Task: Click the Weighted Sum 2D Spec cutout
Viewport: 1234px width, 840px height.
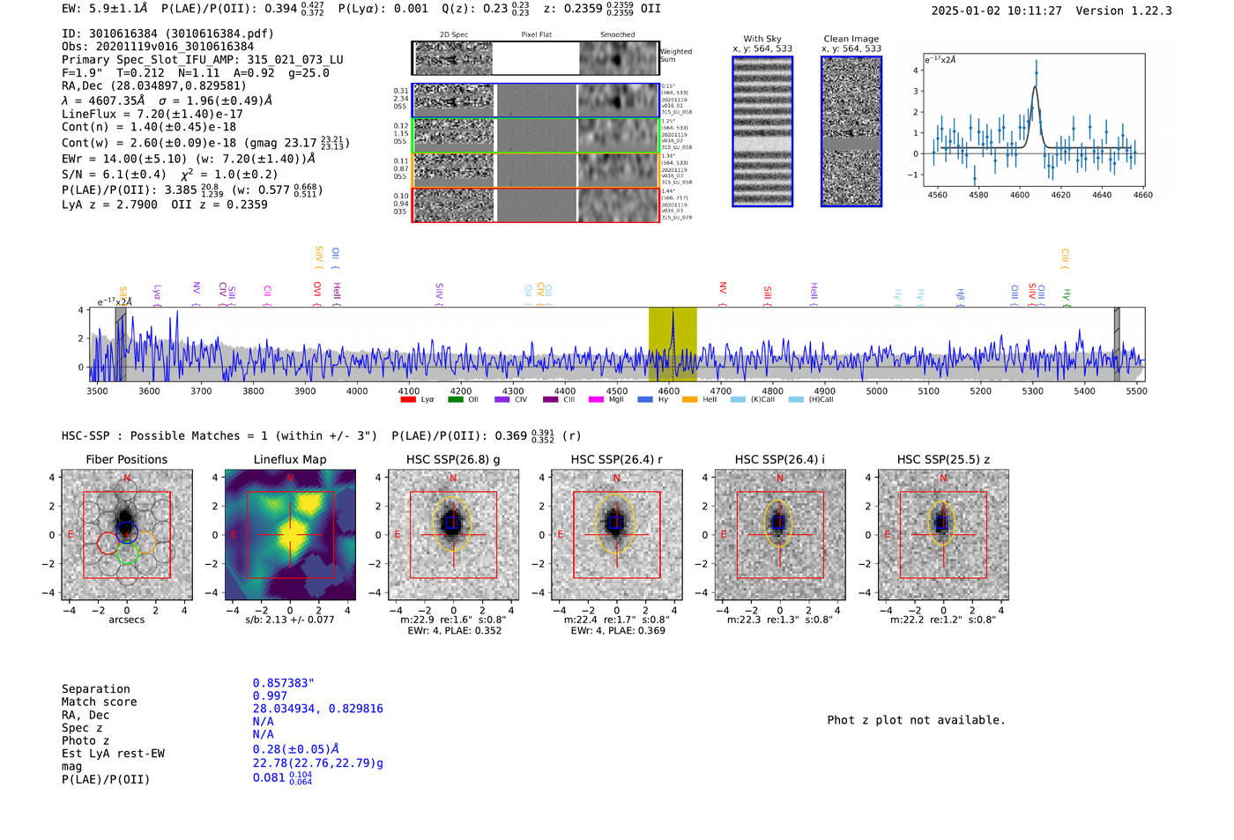Action: [x=453, y=58]
